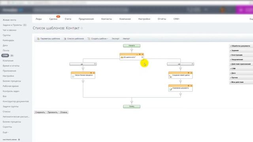This screenshot has width=253, height=142.
Task: Add page to favorites with star icon
Action: 82,28
